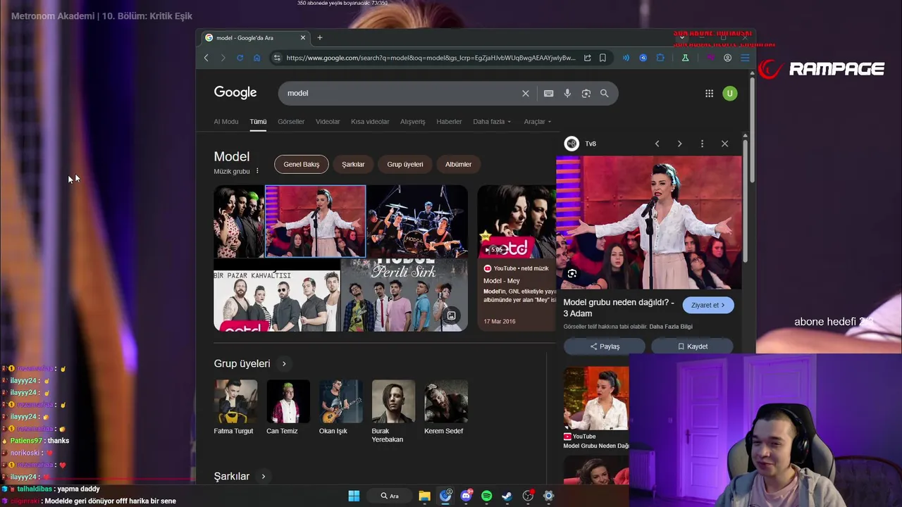Submit search with the magnifier icon
Viewport: 902px width, 507px height.
click(604, 93)
